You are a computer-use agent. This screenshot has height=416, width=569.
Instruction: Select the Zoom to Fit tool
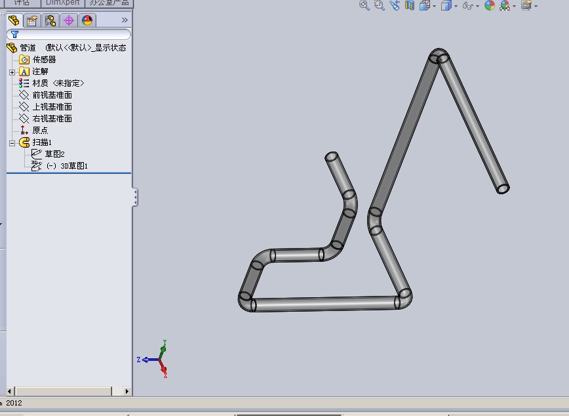point(363,5)
